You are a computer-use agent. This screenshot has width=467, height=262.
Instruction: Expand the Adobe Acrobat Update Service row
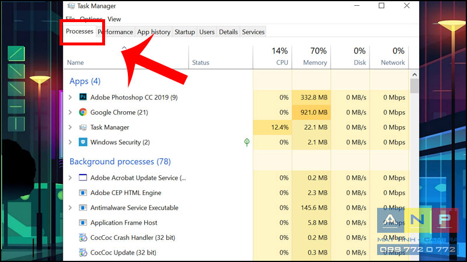[70, 178]
